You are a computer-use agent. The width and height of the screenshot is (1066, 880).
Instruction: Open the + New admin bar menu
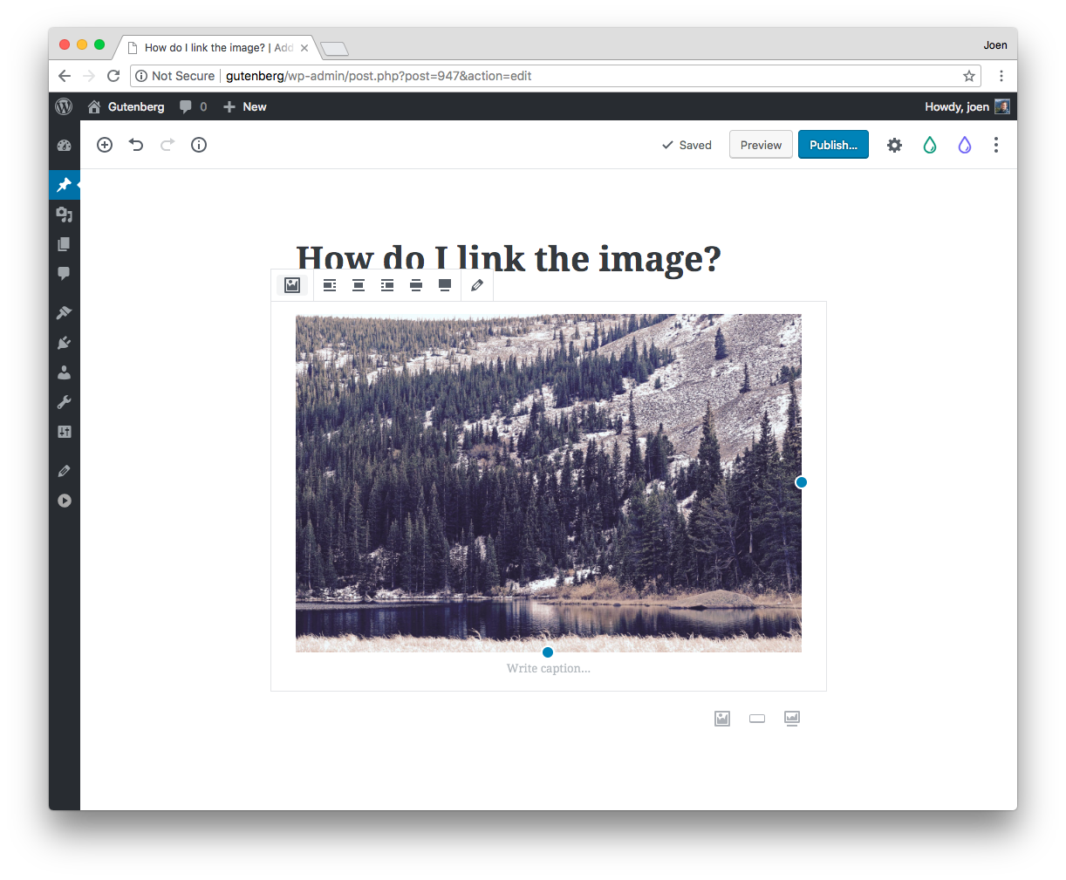coord(245,106)
